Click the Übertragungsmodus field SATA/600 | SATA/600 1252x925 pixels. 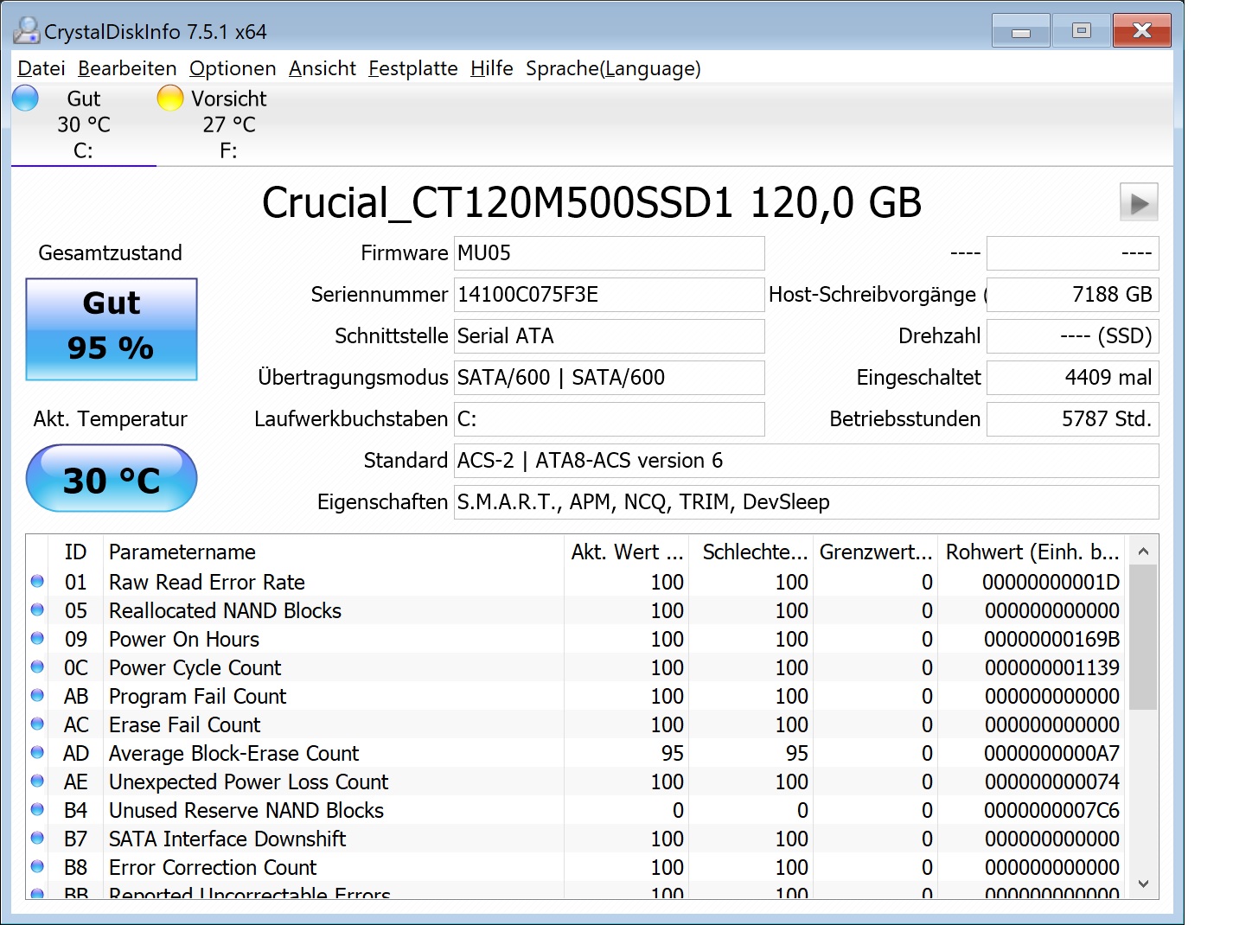point(609,378)
